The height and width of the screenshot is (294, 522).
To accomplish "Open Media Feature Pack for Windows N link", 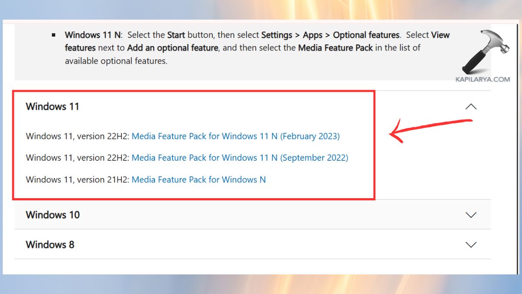I will pyautogui.click(x=199, y=179).
